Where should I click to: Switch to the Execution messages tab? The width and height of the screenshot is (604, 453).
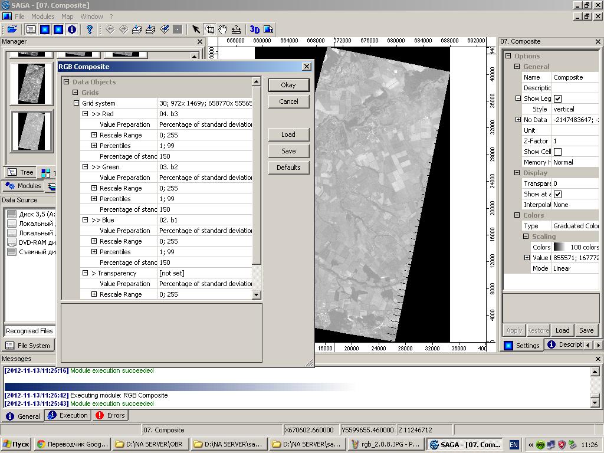pos(68,415)
